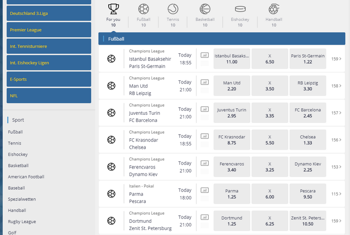Bet on Dynamo Kiev at 2.25
Screen dimensions: 350x235
307,167
